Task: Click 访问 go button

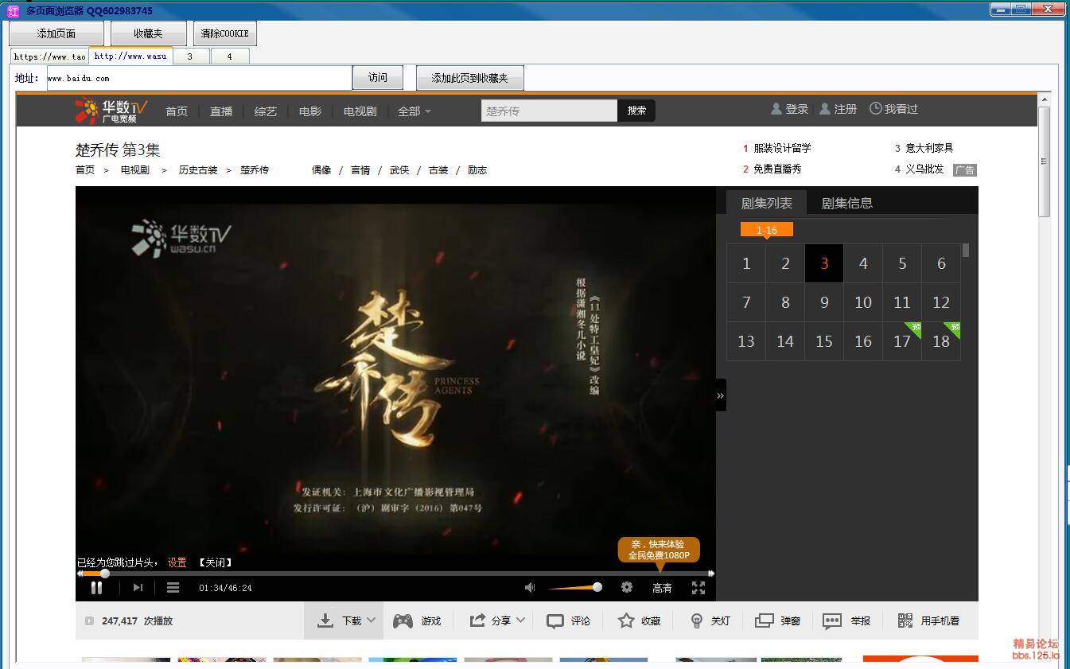Action: (x=378, y=78)
